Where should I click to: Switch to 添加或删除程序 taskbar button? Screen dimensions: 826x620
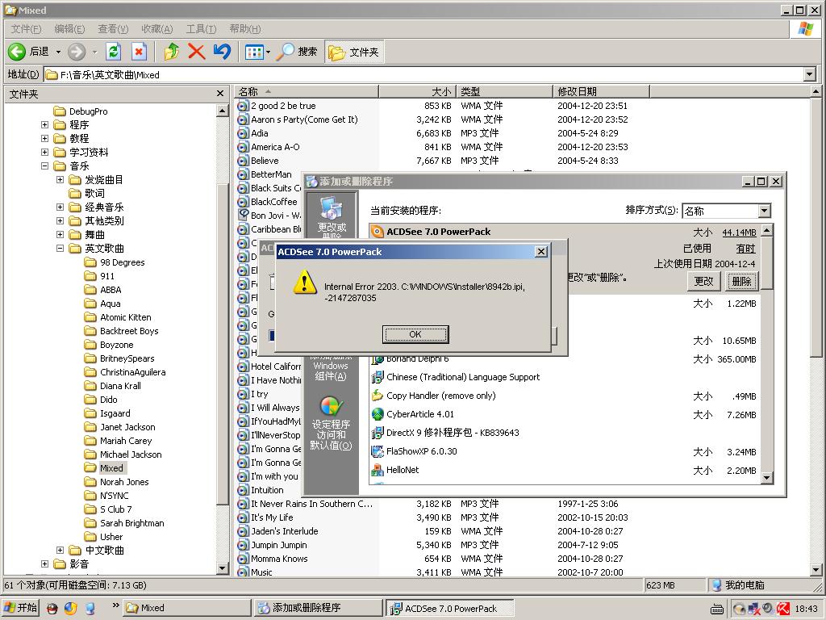[318, 608]
